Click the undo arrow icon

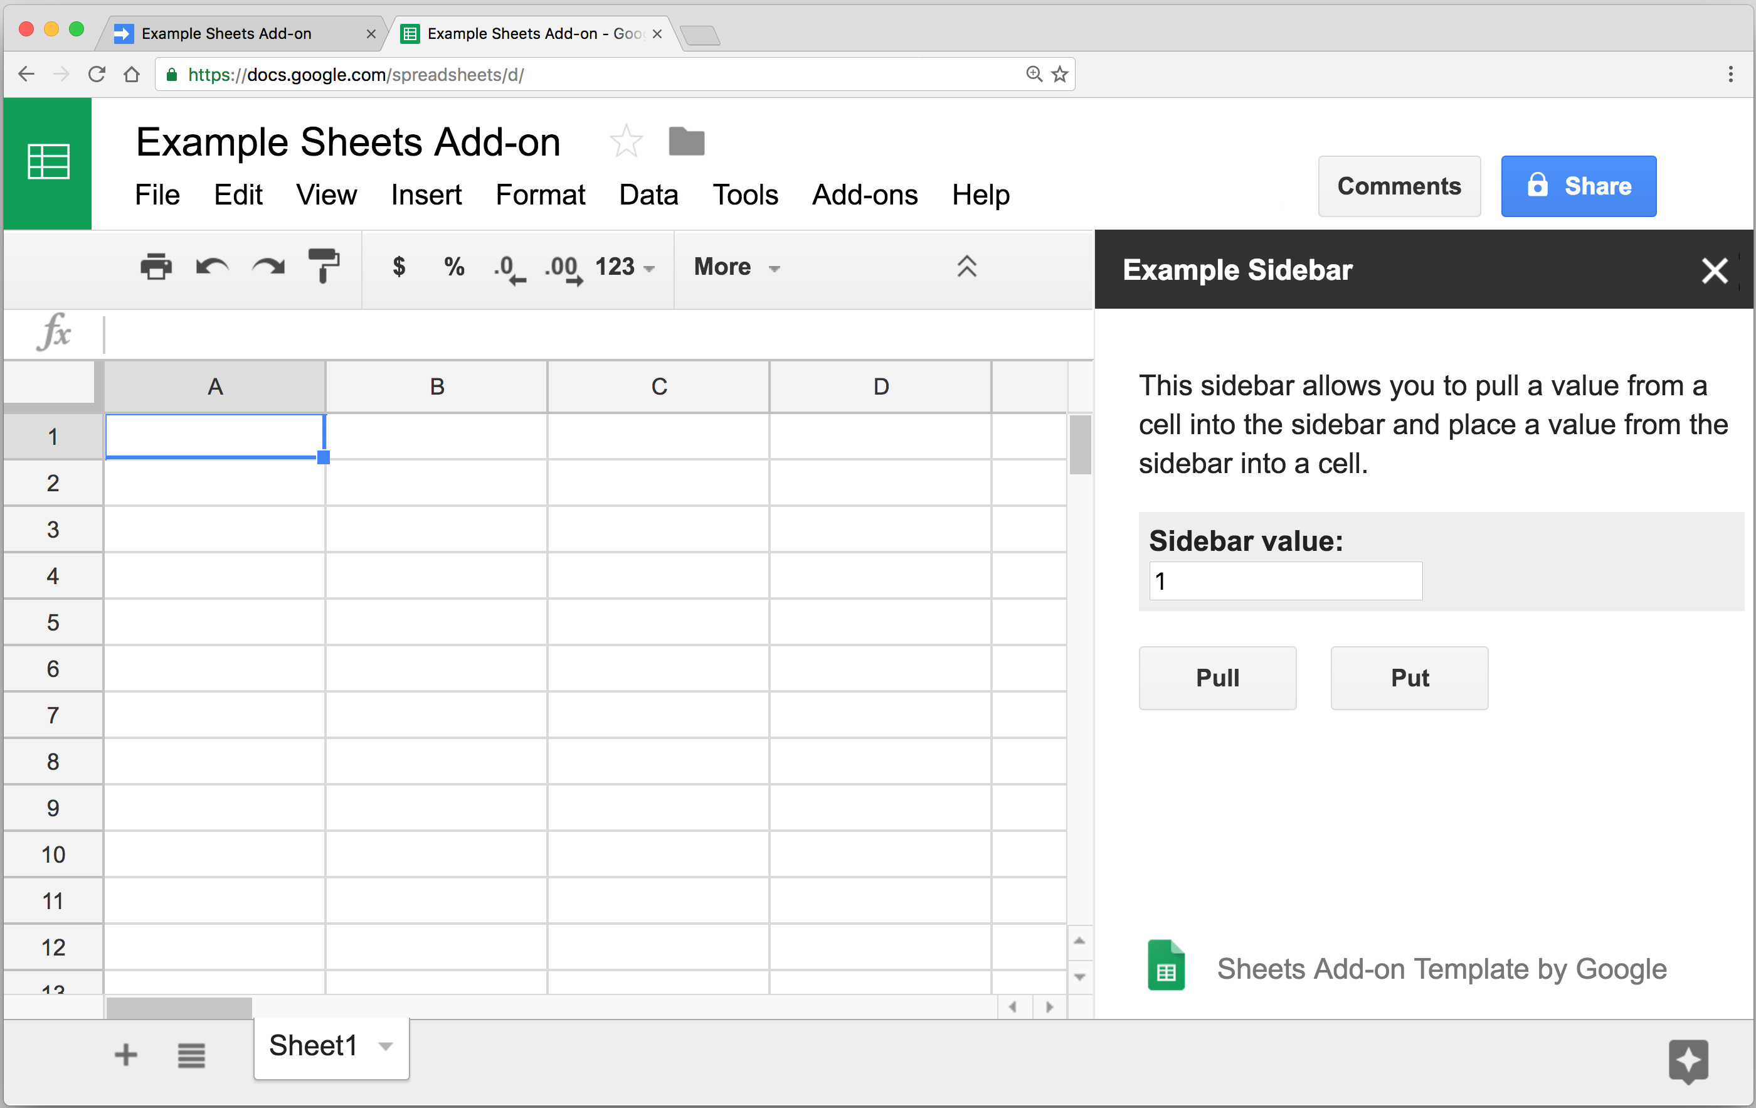click(x=211, y=267)
